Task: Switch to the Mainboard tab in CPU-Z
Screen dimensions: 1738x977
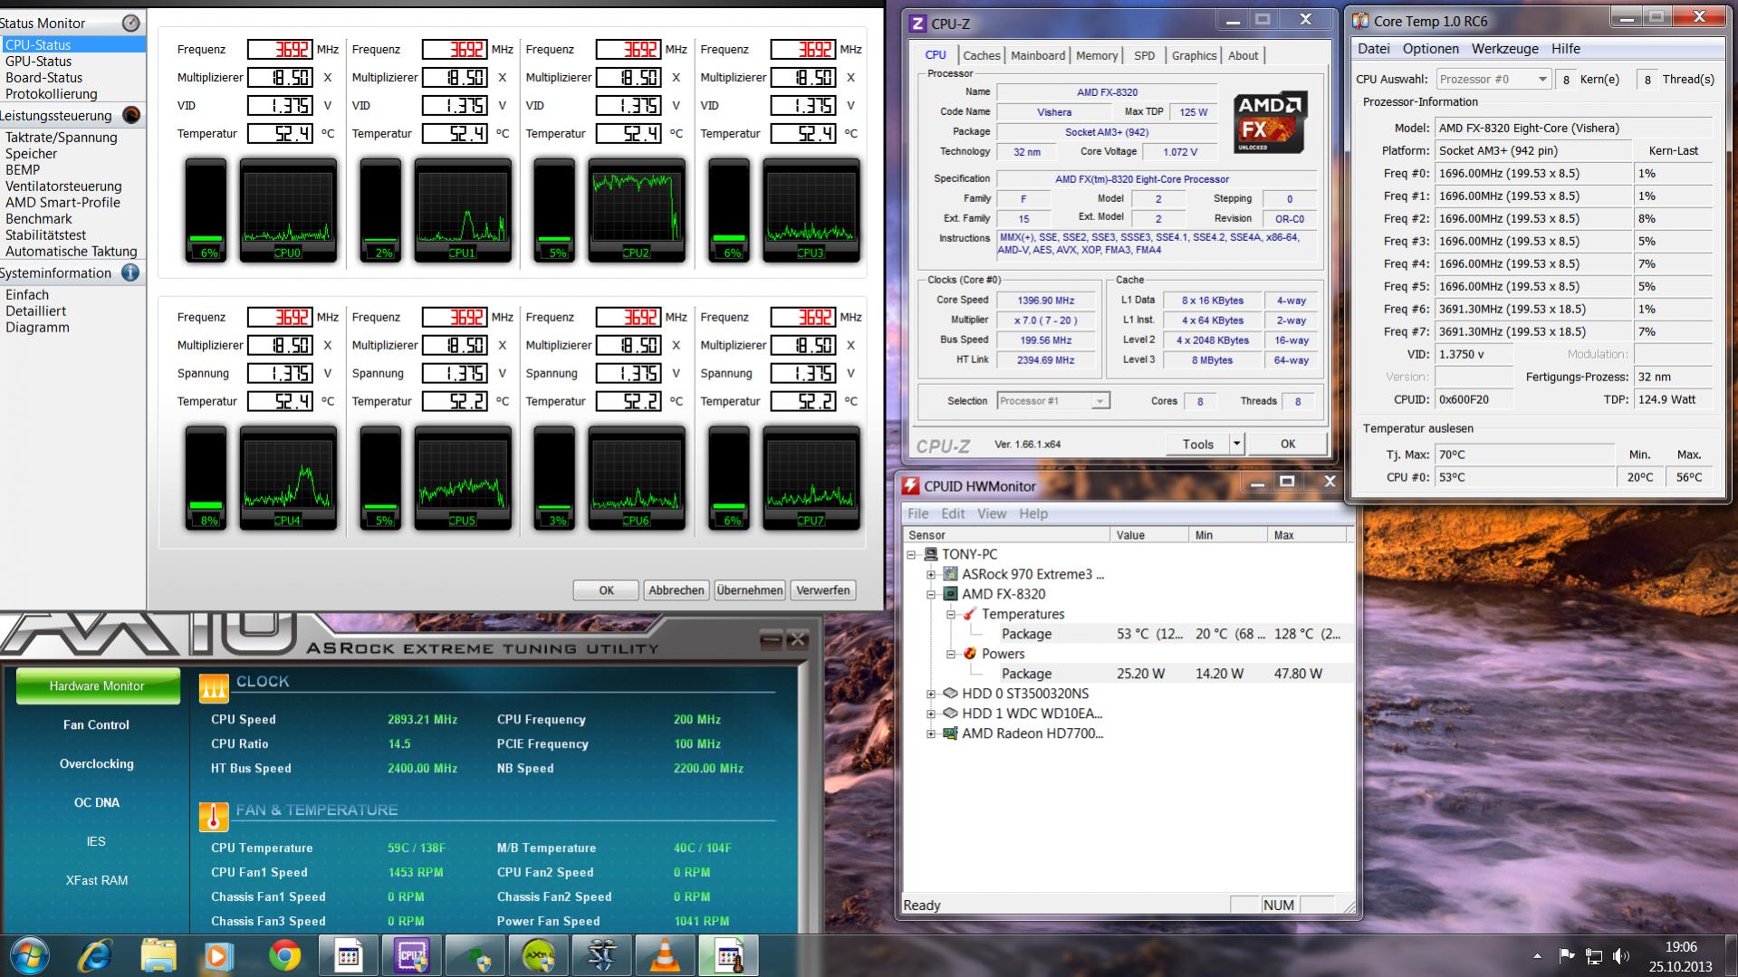Action: pyautogui.click(x=1037, y=55)
